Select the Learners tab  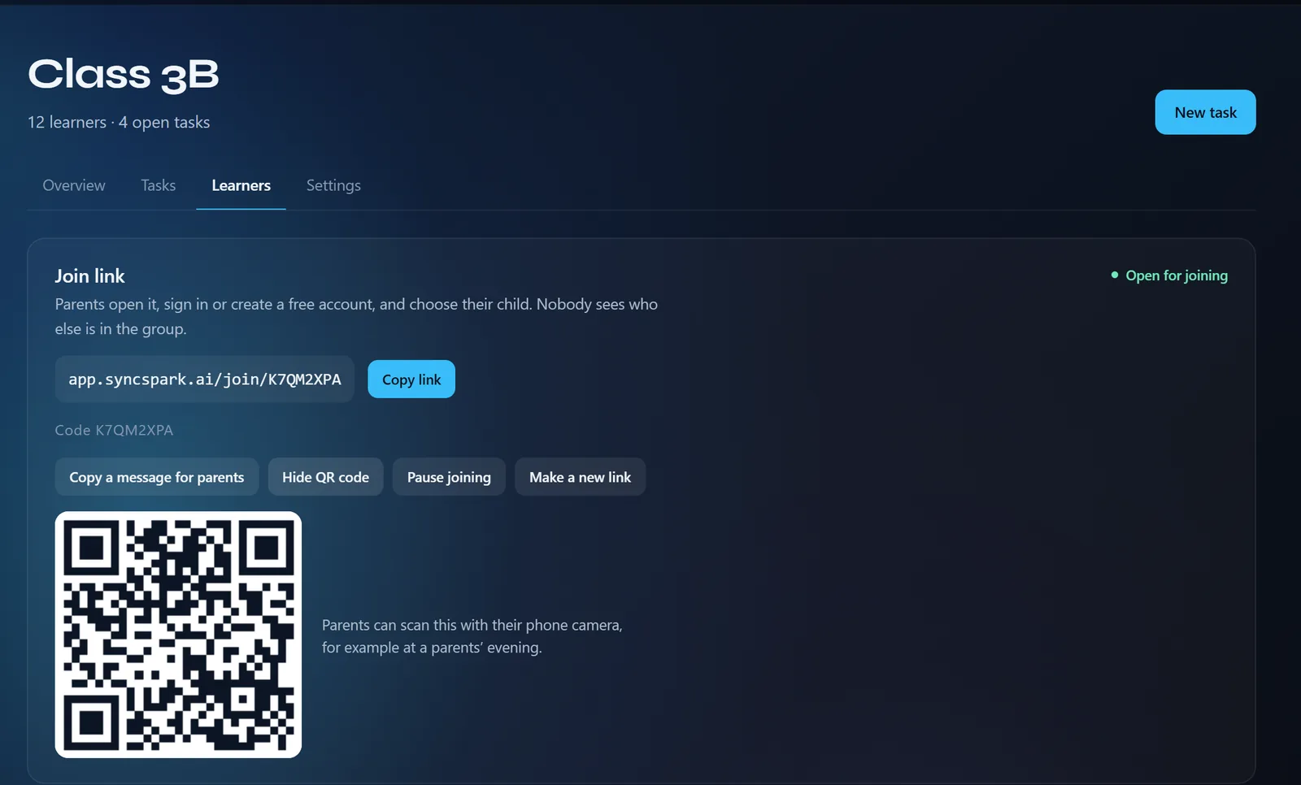click(x=241, y=185)
